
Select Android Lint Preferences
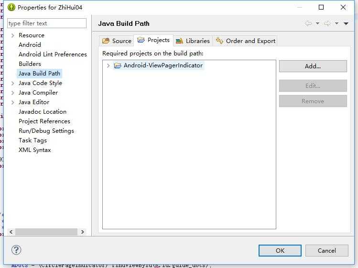coord(53,54)
